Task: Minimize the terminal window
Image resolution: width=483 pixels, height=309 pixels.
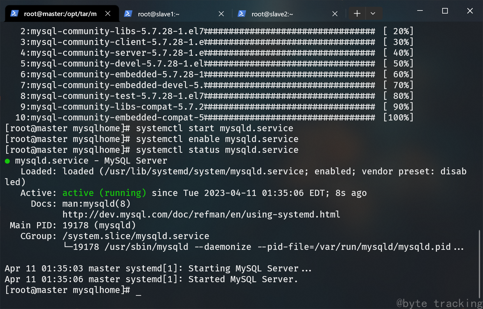Action: click(420, 11)
